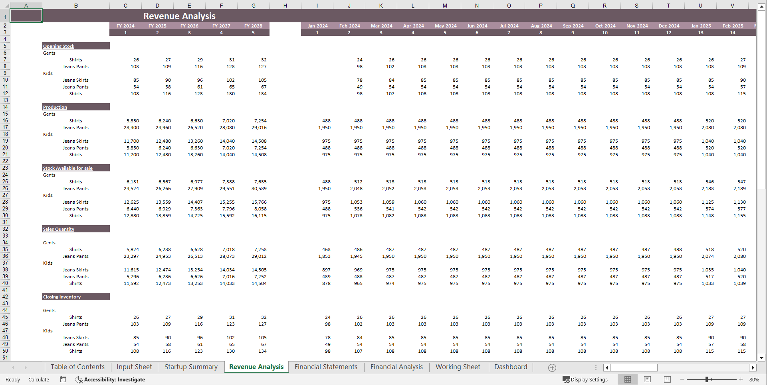Switch to Normal view icon

[x=627, y=379]
